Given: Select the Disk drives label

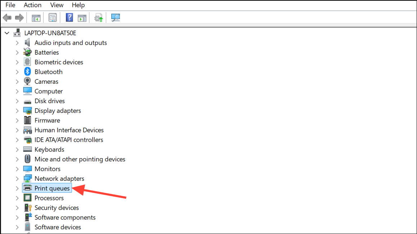Looking at the screenshot, I should point(49,101).
